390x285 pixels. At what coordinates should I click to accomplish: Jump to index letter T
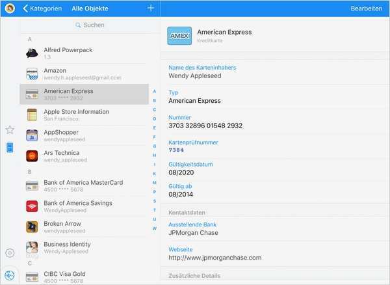(x=155, y=210)
